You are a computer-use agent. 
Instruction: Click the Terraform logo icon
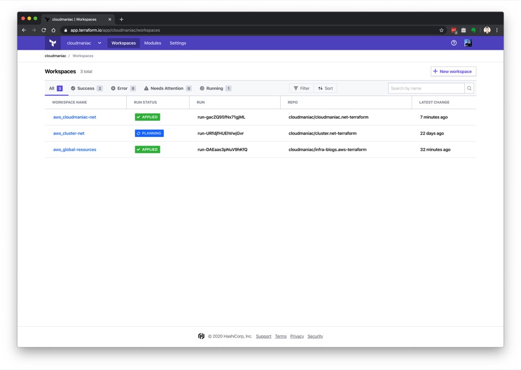(x=53, y=43)
